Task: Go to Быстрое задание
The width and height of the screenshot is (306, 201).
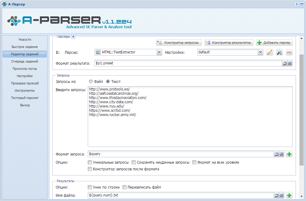Action: click(25, 47)
